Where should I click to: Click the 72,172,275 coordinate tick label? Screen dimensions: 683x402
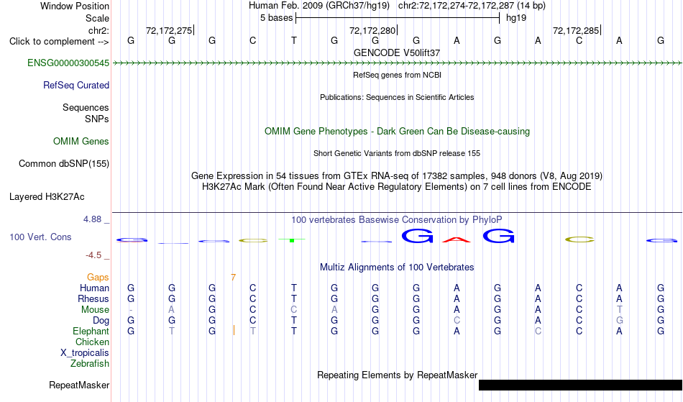pyautogui.click(x=169, y=30)
